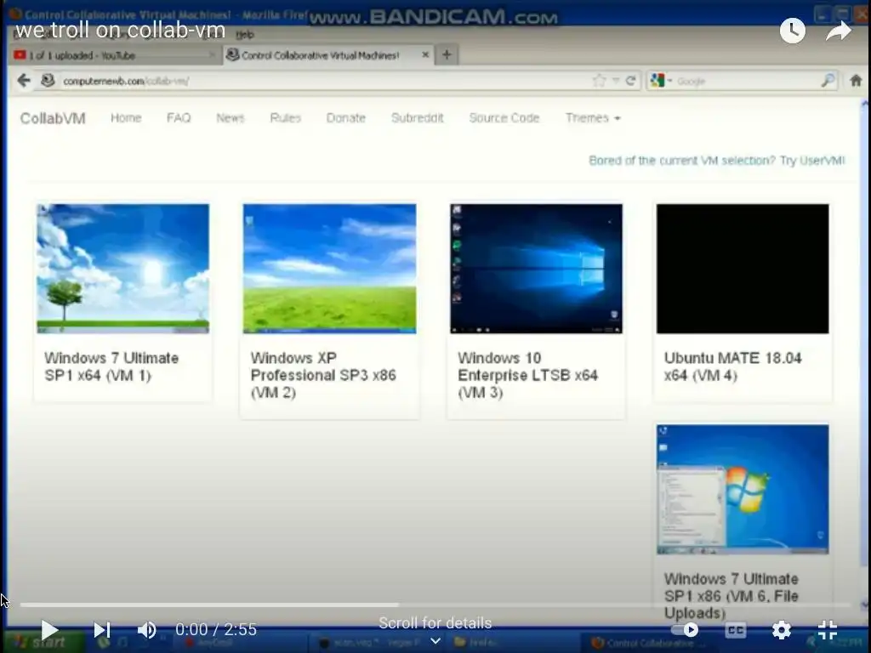The image size is (871, 653).
Task: Click 'Windows 10 Enterprise LTSB x64' text
Action: [527, 366]
